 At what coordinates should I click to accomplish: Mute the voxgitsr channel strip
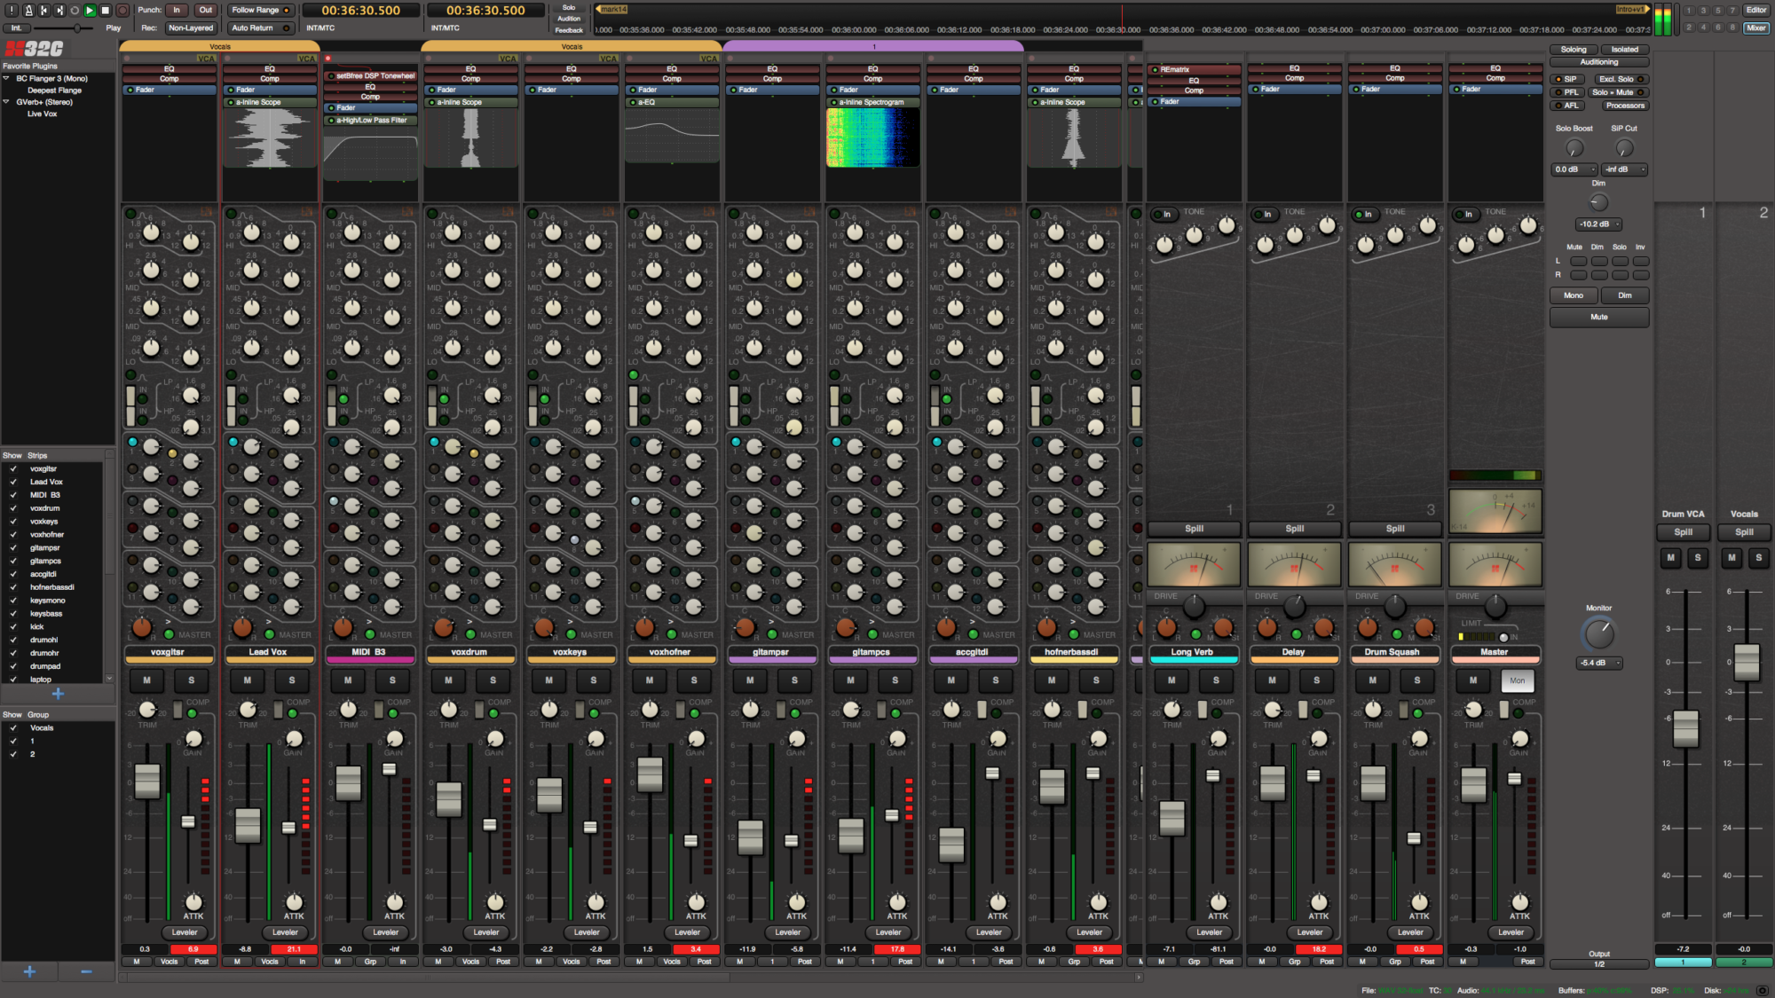tap(146, 680)
